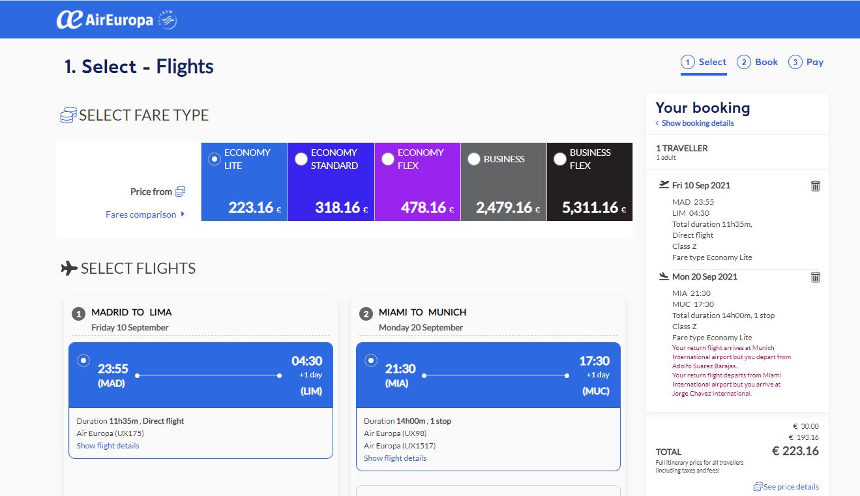Expand Fares comparison

[x=145, y=214]
